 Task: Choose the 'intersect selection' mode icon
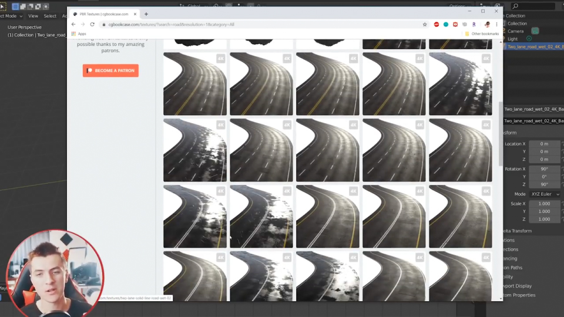46,6
